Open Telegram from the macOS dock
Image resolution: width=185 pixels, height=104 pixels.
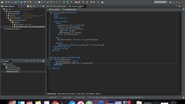click(72, 103)
